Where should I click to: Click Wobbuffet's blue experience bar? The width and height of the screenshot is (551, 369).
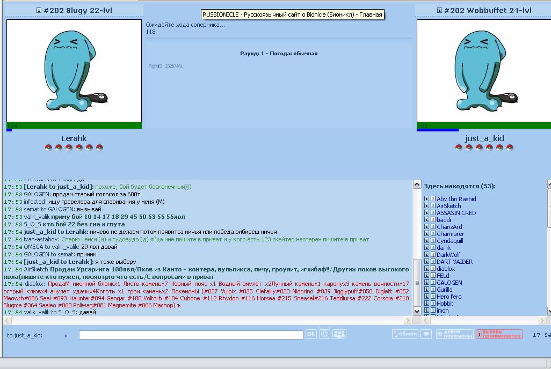pyautogui.click(x=438, y=130)
